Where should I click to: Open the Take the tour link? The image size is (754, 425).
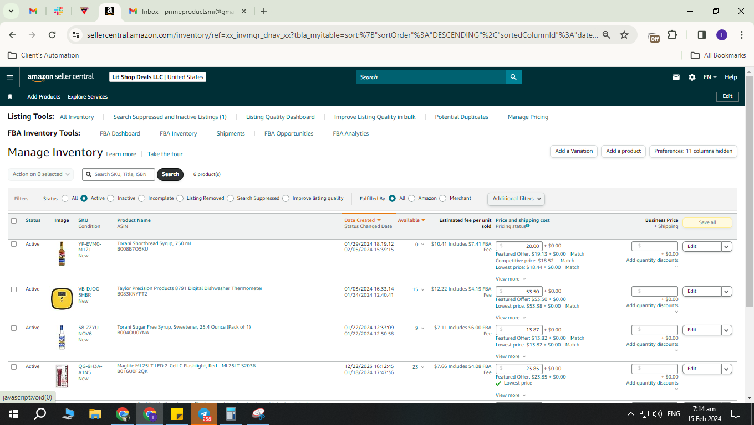pyautogui.click(x=165, y=154)
